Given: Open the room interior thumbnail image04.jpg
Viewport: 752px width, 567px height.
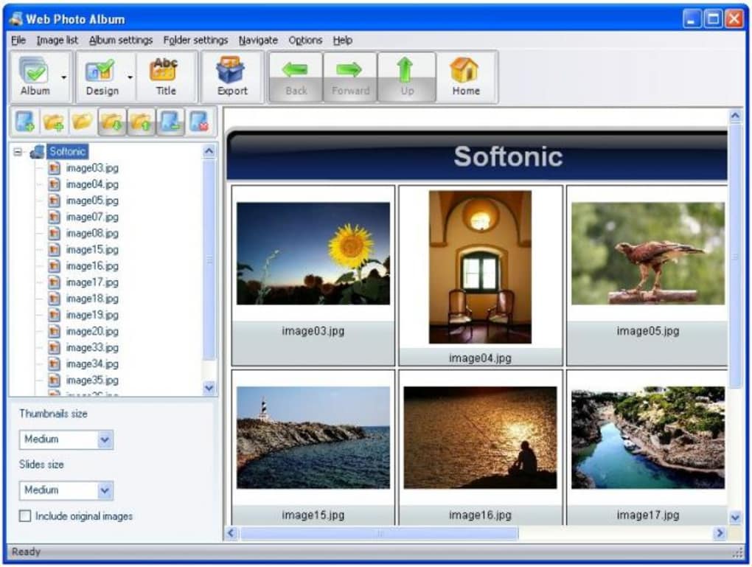Looking at the screenshot, I should (x=480, y=267).
